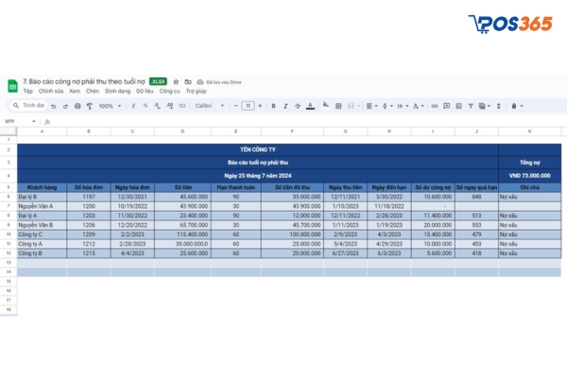Format as currency (đ) icon
This screenshot has height=378, width=567.
(x=133, y=106)
